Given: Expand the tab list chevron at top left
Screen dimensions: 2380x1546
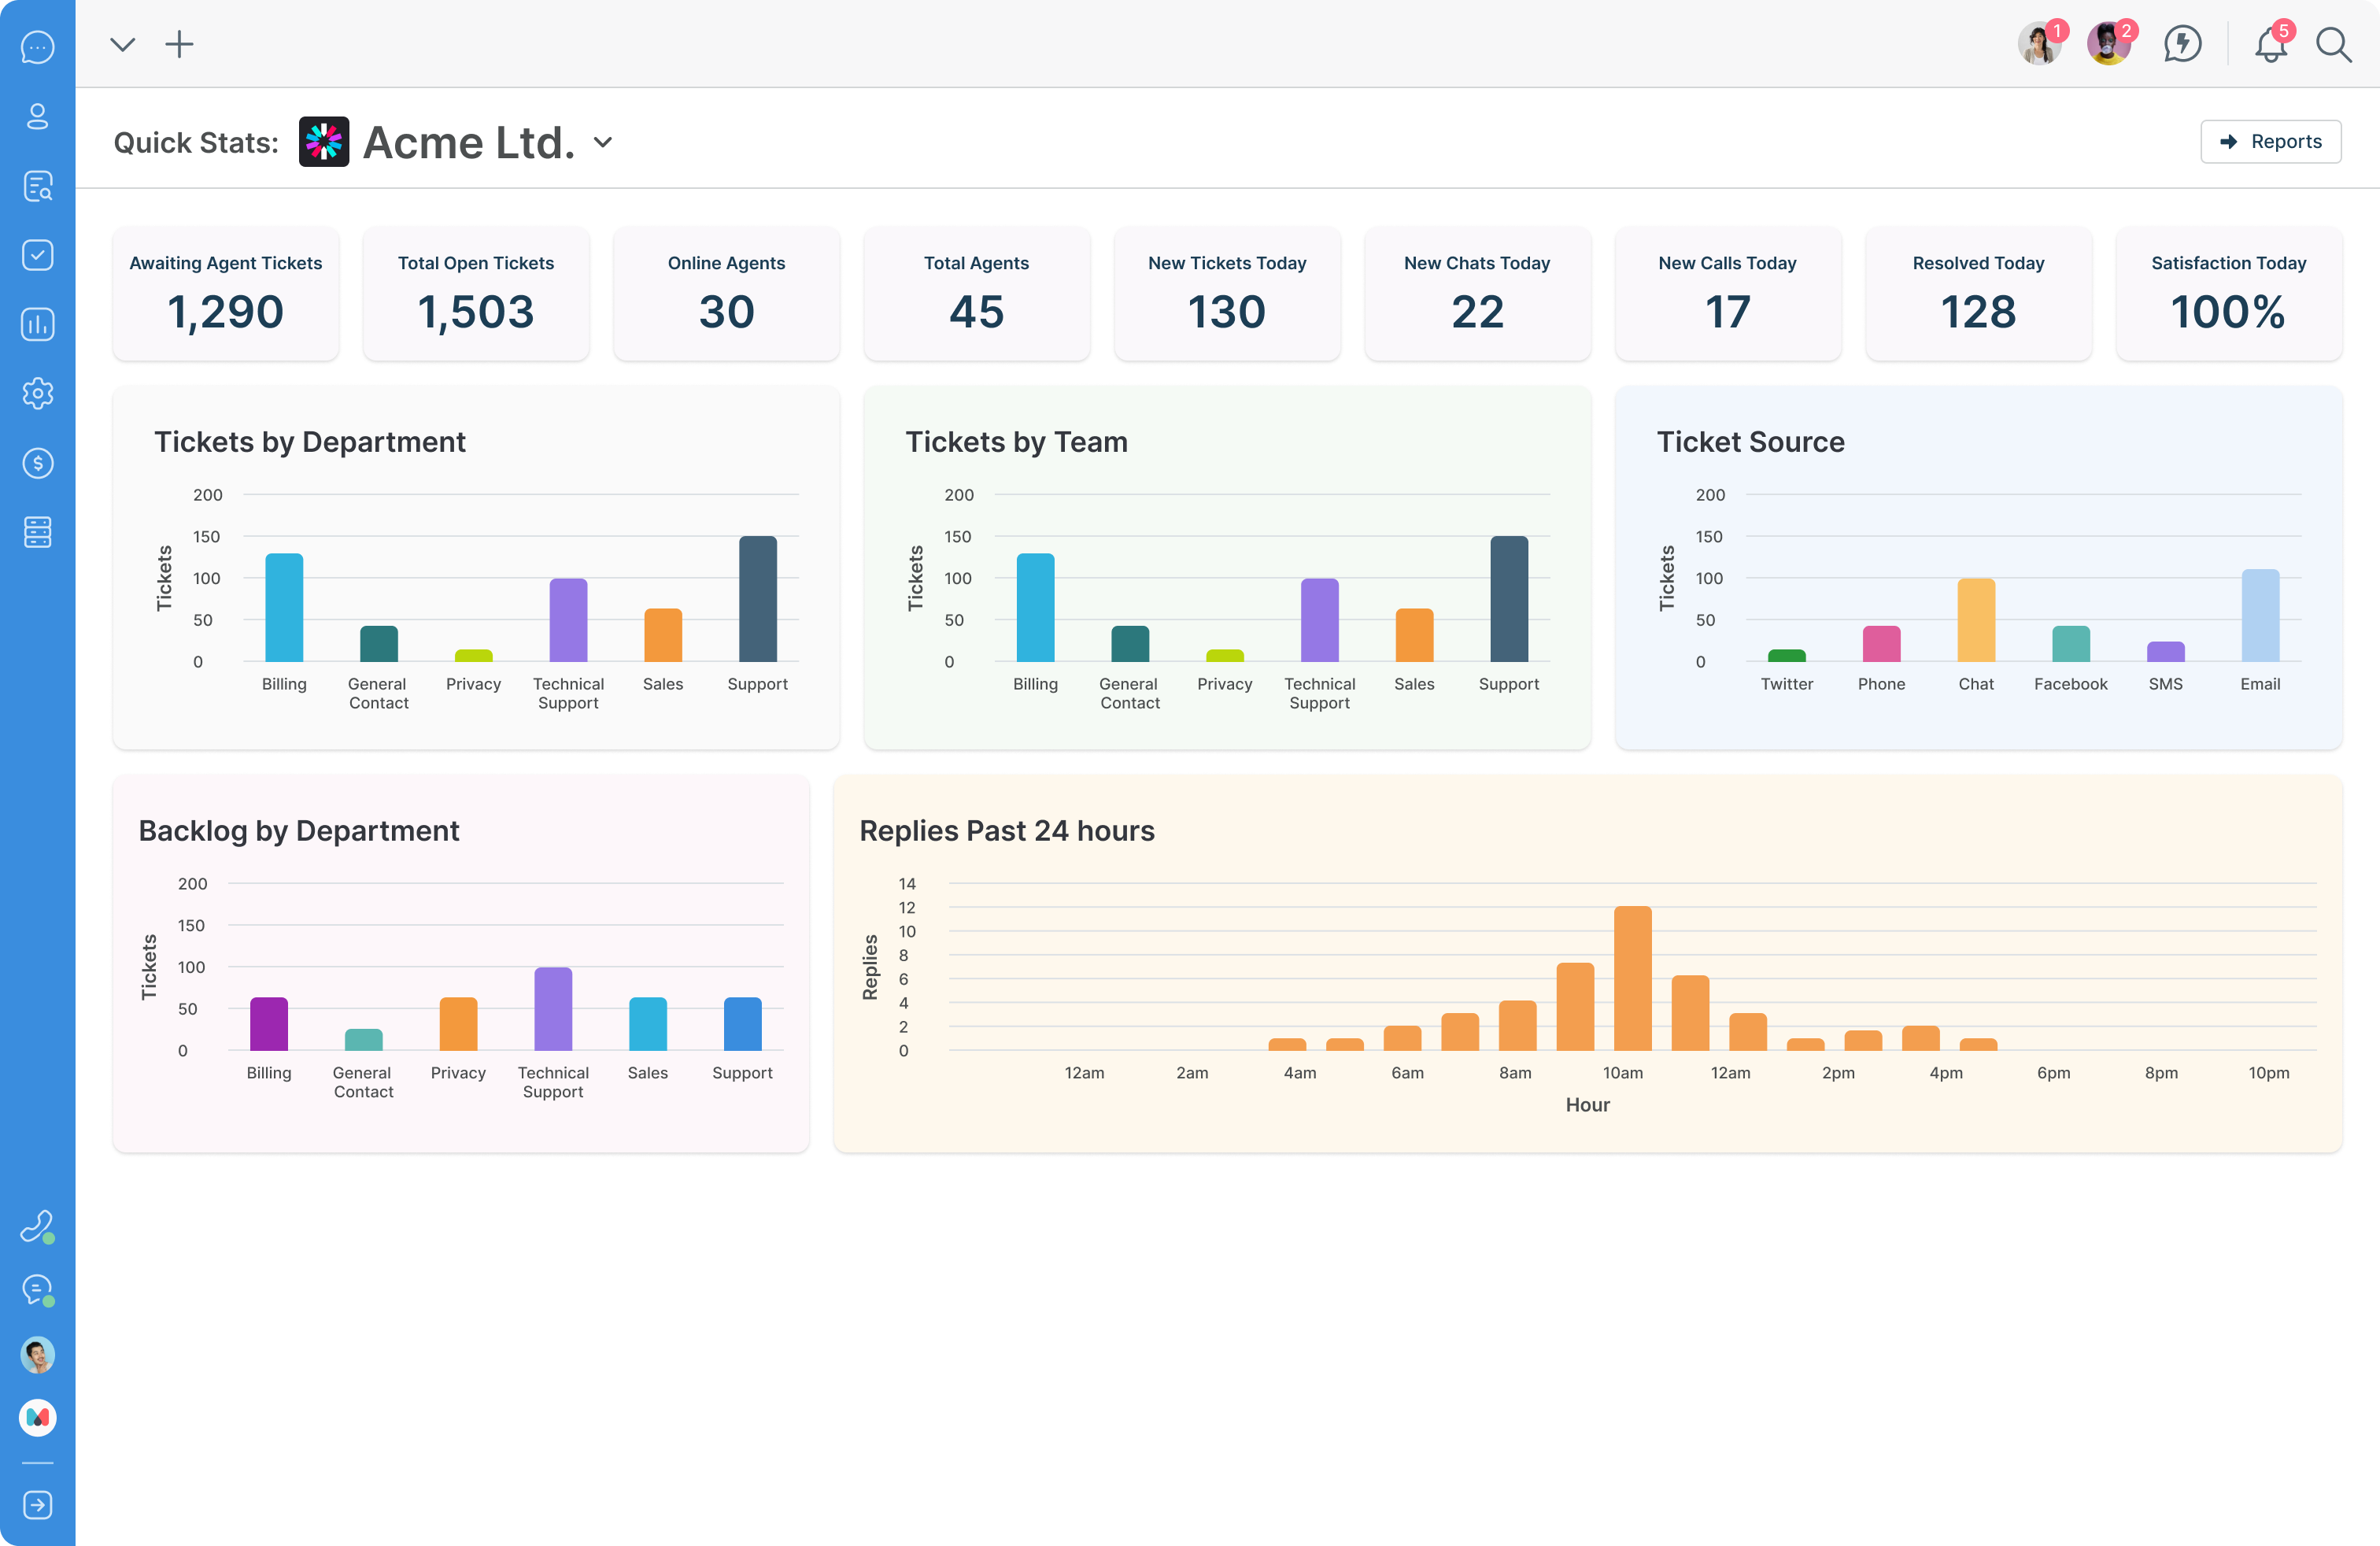Looking at the screenshot, I should [x=122, y=44].
